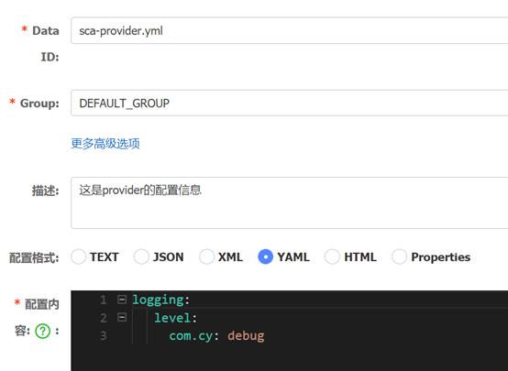508x371 pixels.
Task: Click the level key on line 2
Action: (x=172, y=318)
